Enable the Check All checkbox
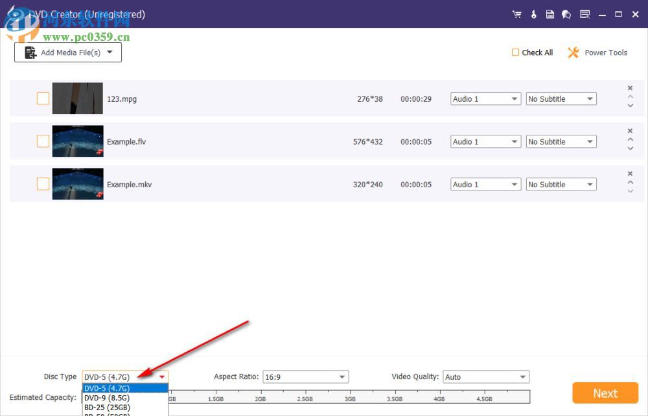 [515, 52]
